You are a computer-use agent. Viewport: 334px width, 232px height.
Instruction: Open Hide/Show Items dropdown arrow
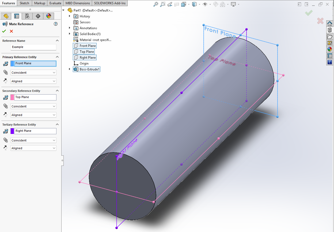tap(210, 4)
